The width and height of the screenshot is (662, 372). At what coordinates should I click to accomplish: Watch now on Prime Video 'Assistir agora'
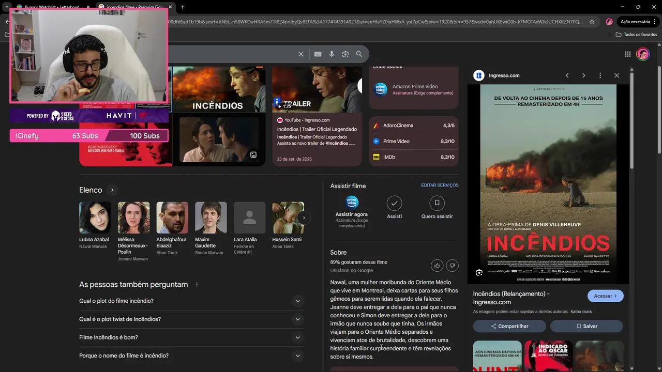(352, 211)
